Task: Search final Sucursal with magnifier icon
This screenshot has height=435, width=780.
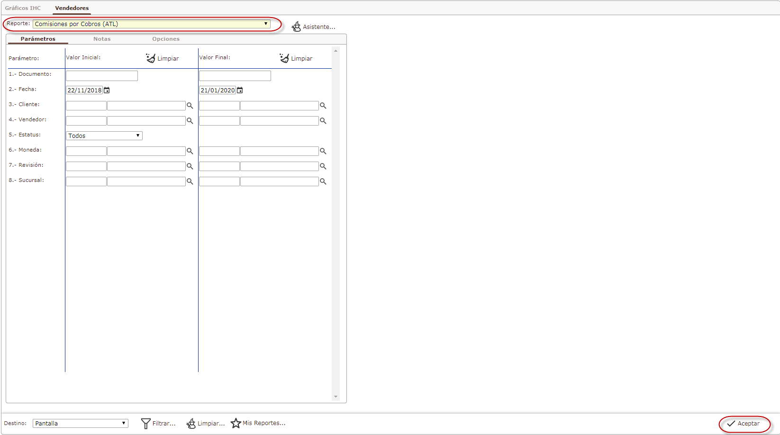Action: [323, 181]
